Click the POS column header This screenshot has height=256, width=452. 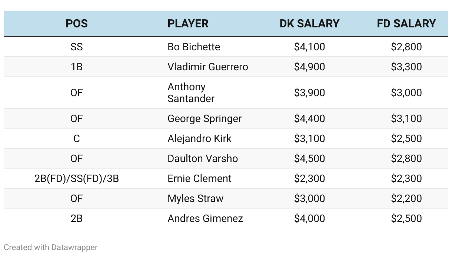point(77,24)
